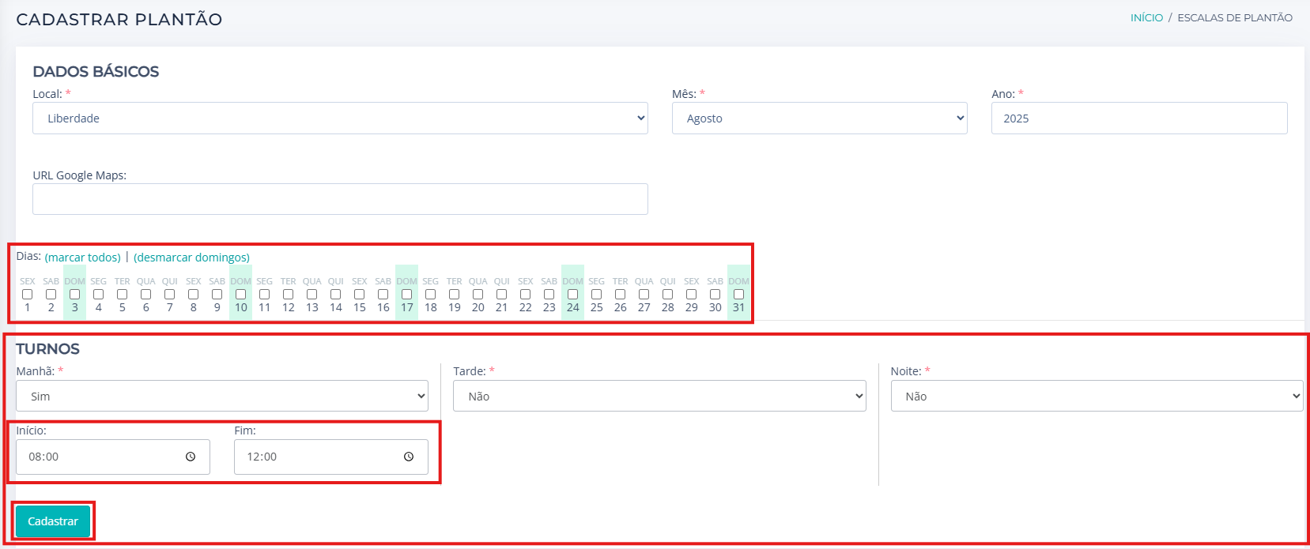Screen dimensions: 1310x549
Task: Click clock icon in Início time field
Action: click(x=191, y=457)
